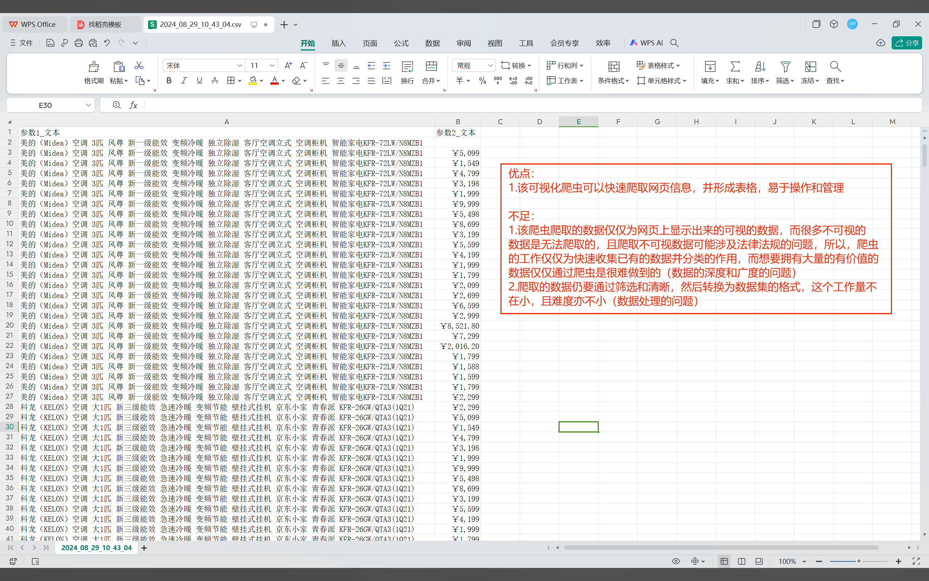
Task: Click the Merge cells (合并) icon
Action: pyautogui.click(x=431, y=67)
